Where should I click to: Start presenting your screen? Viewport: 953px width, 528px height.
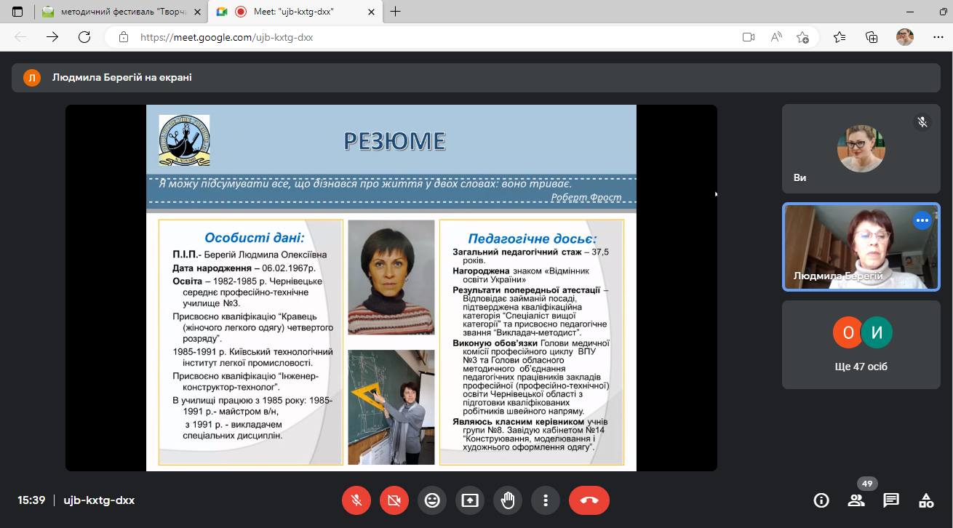pyautogui.click(x=470, y=500)
